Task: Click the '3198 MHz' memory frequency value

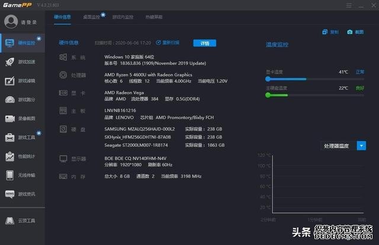Action: 191,176
